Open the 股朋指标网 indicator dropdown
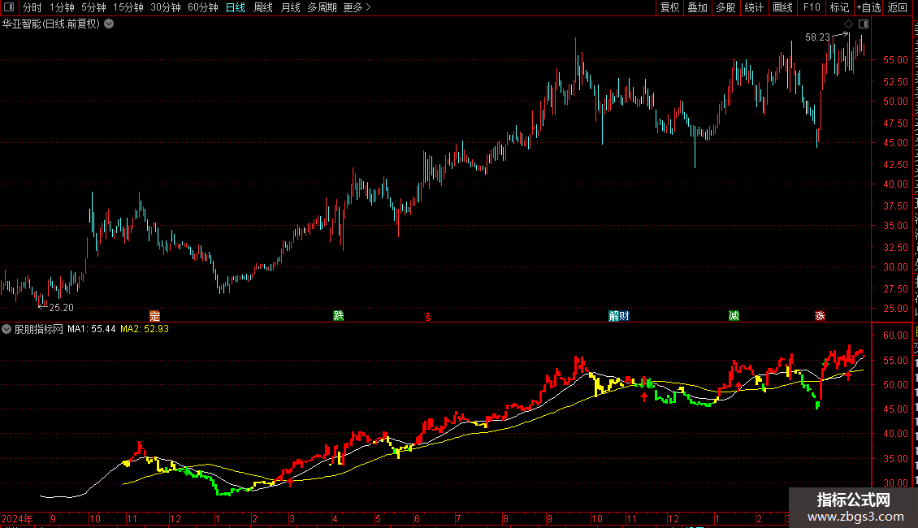The image size is (918, 528). point(6,329)
